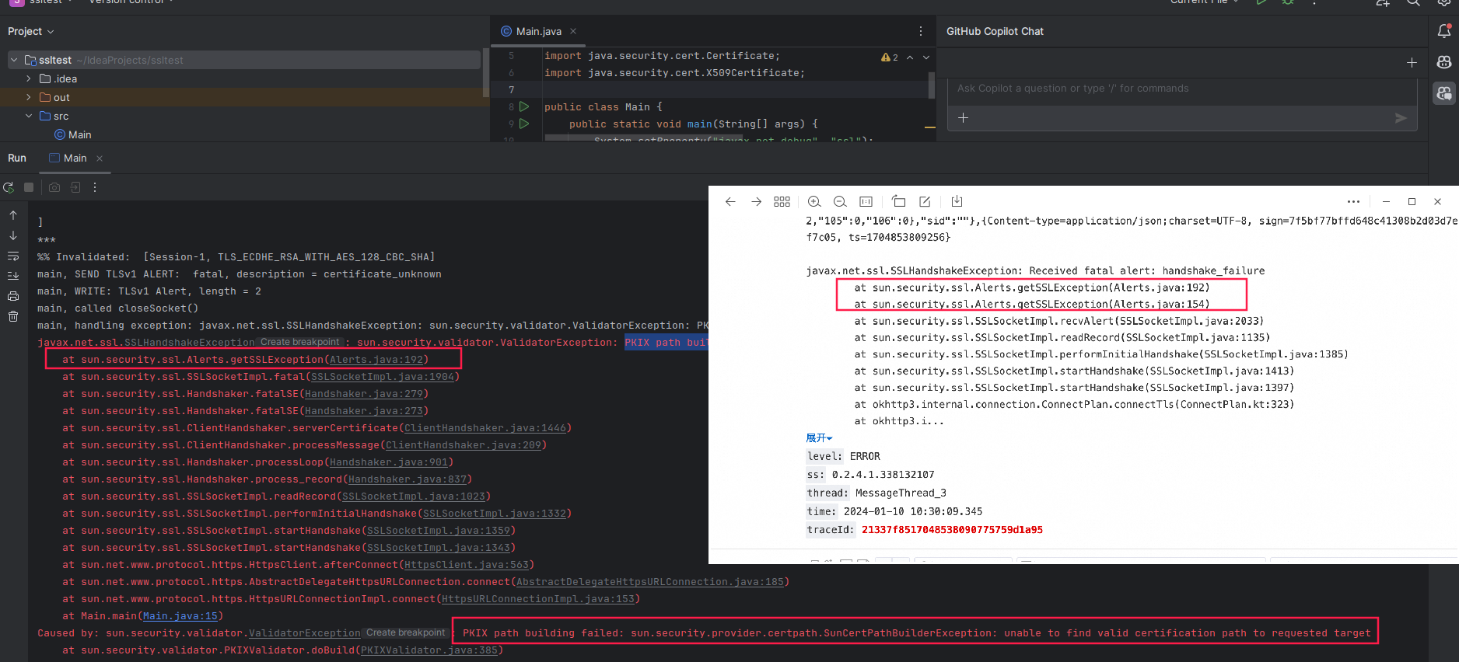Screen dimensions: 1459x662
Task: Print the console output
Action: point(13,296)
